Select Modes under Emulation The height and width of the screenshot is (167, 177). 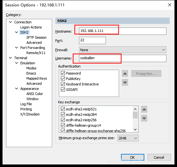(31, 68)
